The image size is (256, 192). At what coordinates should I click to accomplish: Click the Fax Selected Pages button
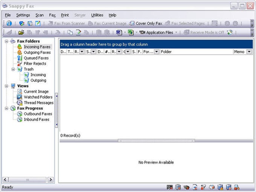(x=185, y=23)
